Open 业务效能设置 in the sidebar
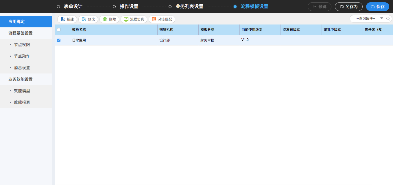The width and height of the screenshot is (393, 185). click(x=26, y=79)
